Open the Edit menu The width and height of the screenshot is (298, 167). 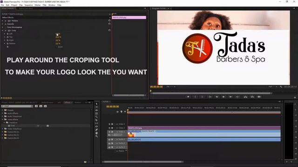point(7,5)
